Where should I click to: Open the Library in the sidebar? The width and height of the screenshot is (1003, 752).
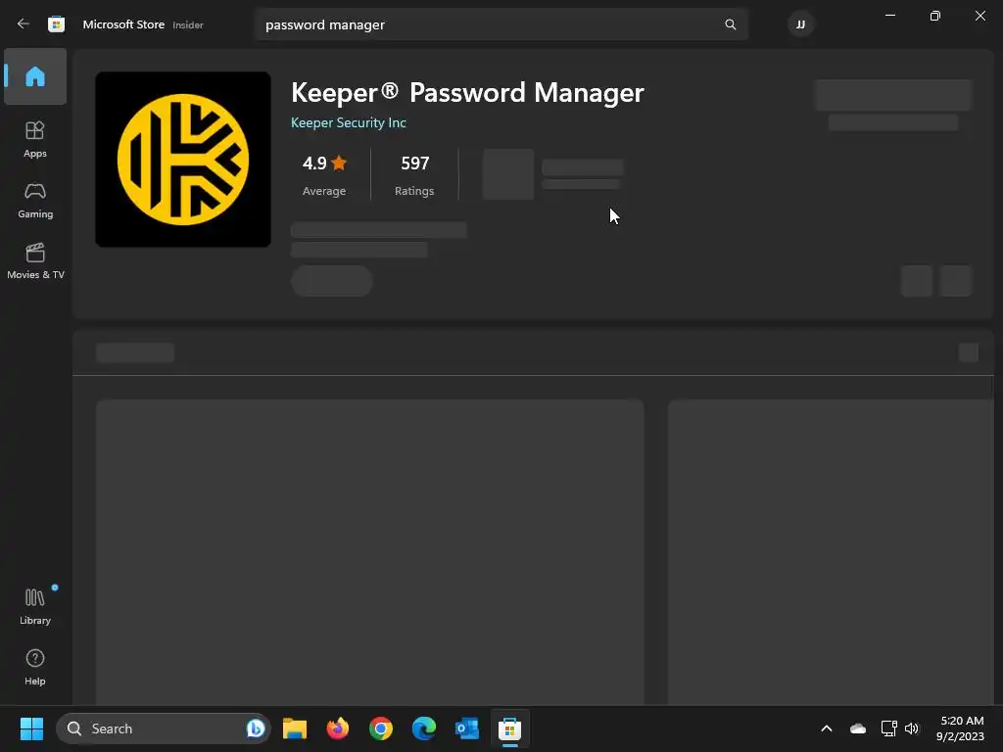[x=35, y=606]
